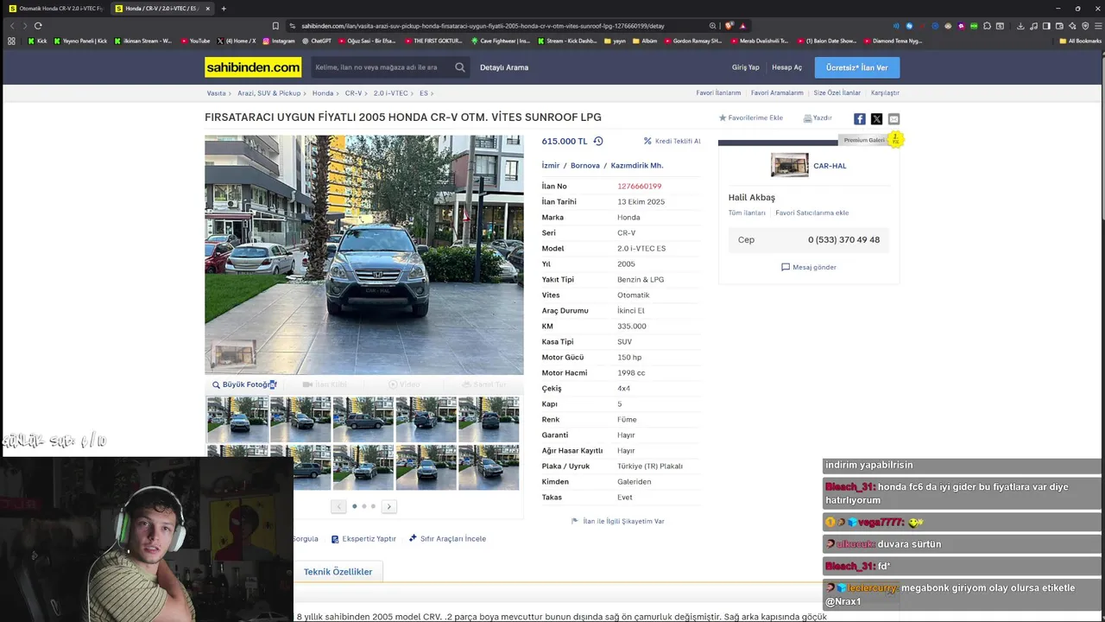Print the listing with Yazdır
This screenshot has width=1105, height=622.
[818, 117]
